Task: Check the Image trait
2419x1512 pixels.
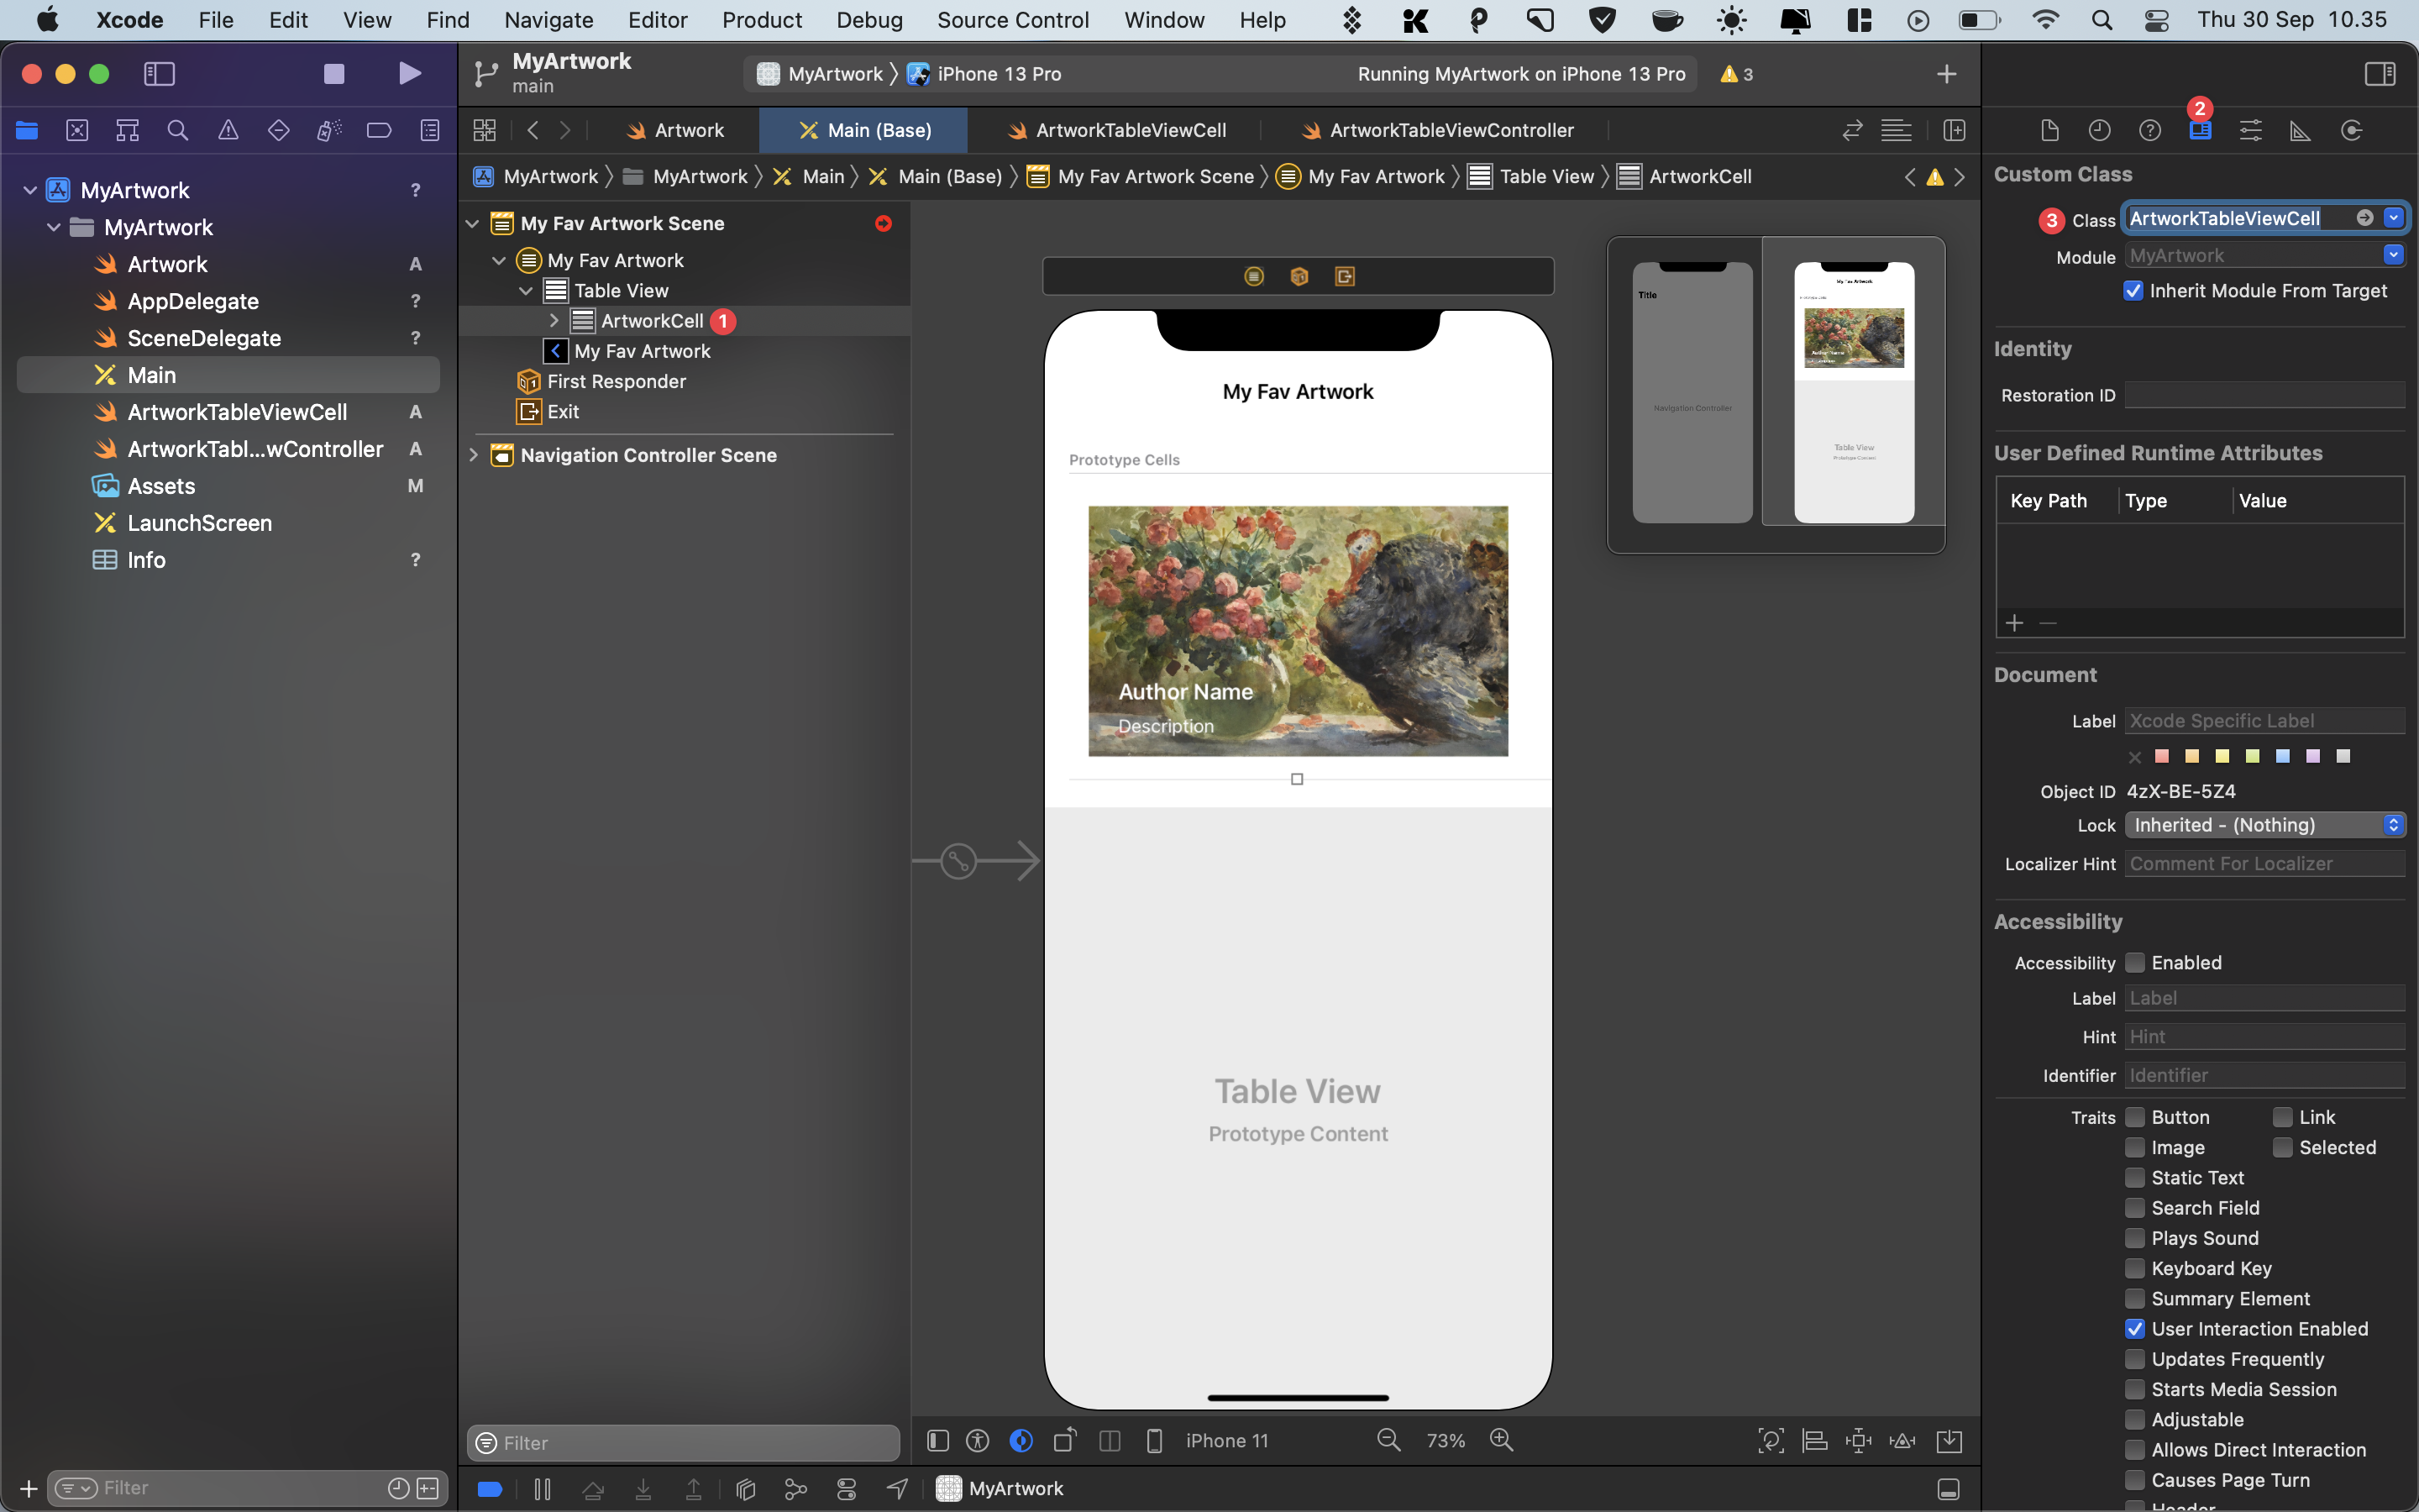Action: pyautogui.click(x=2134, y=1148)
